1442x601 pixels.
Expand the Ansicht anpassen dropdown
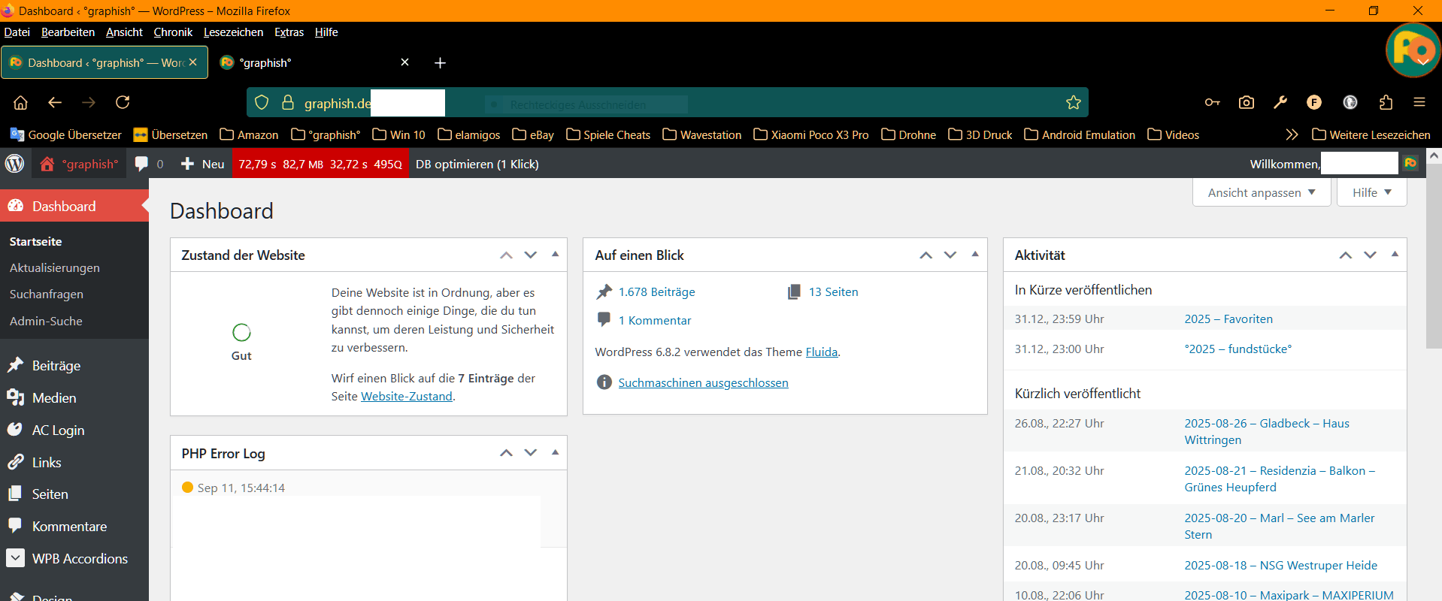point(1261,193)
